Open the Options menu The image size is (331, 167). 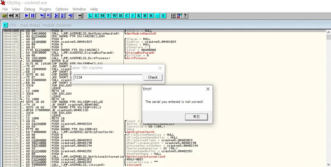(x=62, y=9)
